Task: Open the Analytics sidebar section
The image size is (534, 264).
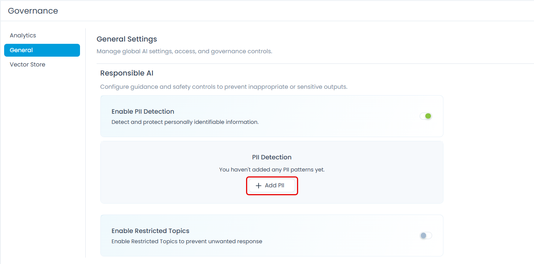Action: coord(23,36)
